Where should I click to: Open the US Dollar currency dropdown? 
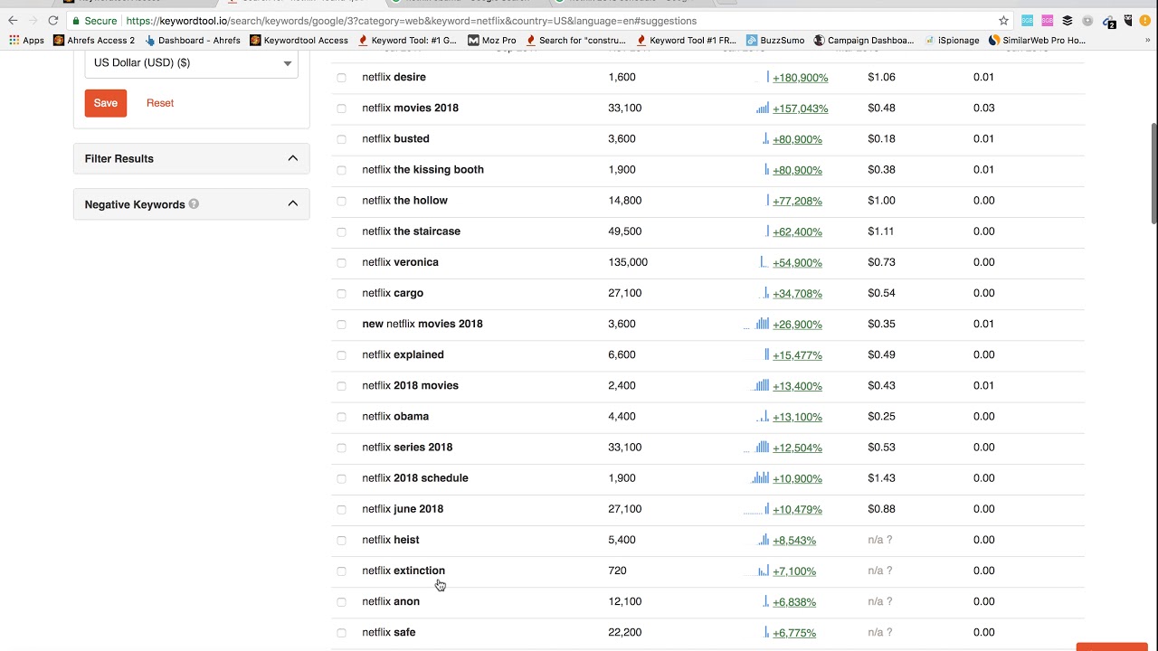click(x=191, y=63)
